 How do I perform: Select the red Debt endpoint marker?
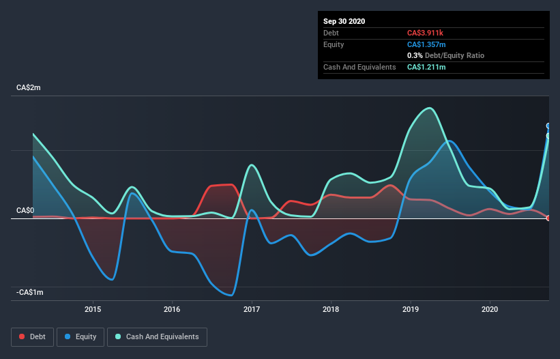548,218
